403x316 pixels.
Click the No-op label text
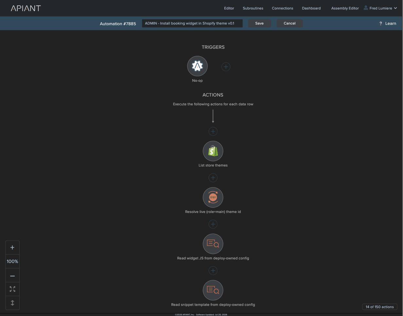pos(197,80)
